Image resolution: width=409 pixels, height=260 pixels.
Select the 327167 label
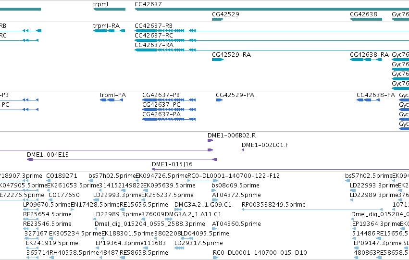(36, 234)
